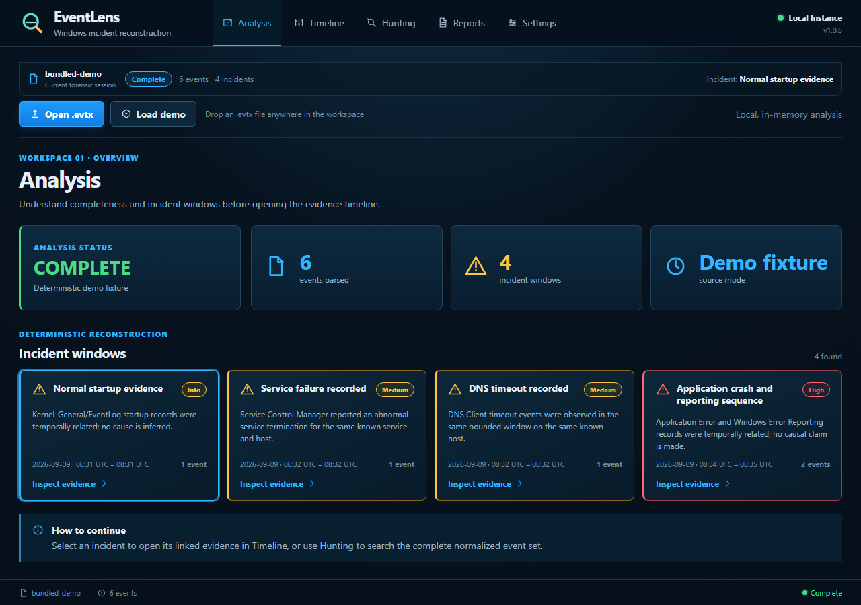Click the warning icon on Service failure recorded
The image size is (861, 605).
[x=247, y=389]
